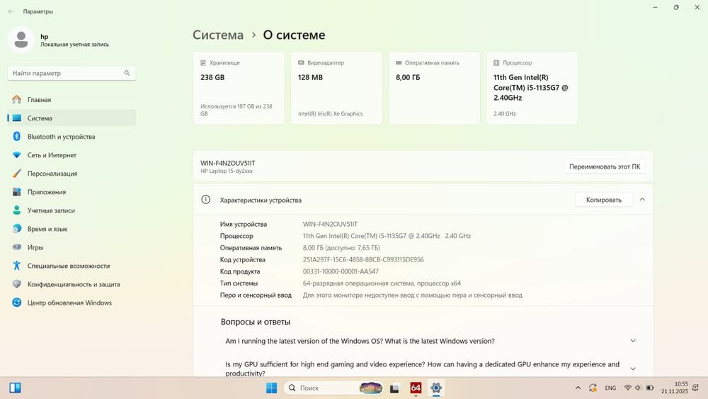Switch the ENG input language
Viewport: 708px width, 399px height.
click(x=610, y=388)
